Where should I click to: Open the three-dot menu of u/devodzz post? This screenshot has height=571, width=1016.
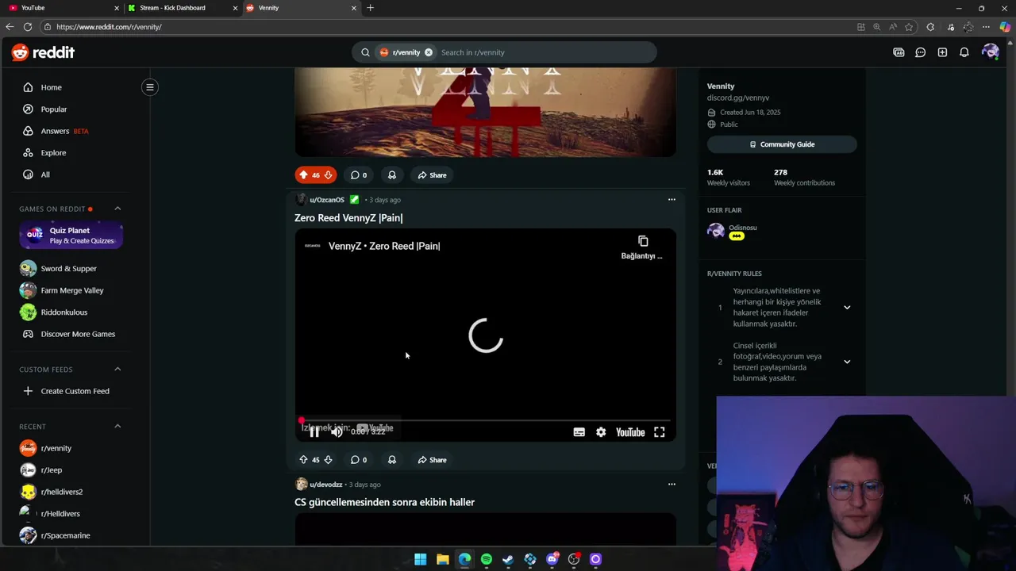[672, 485]
